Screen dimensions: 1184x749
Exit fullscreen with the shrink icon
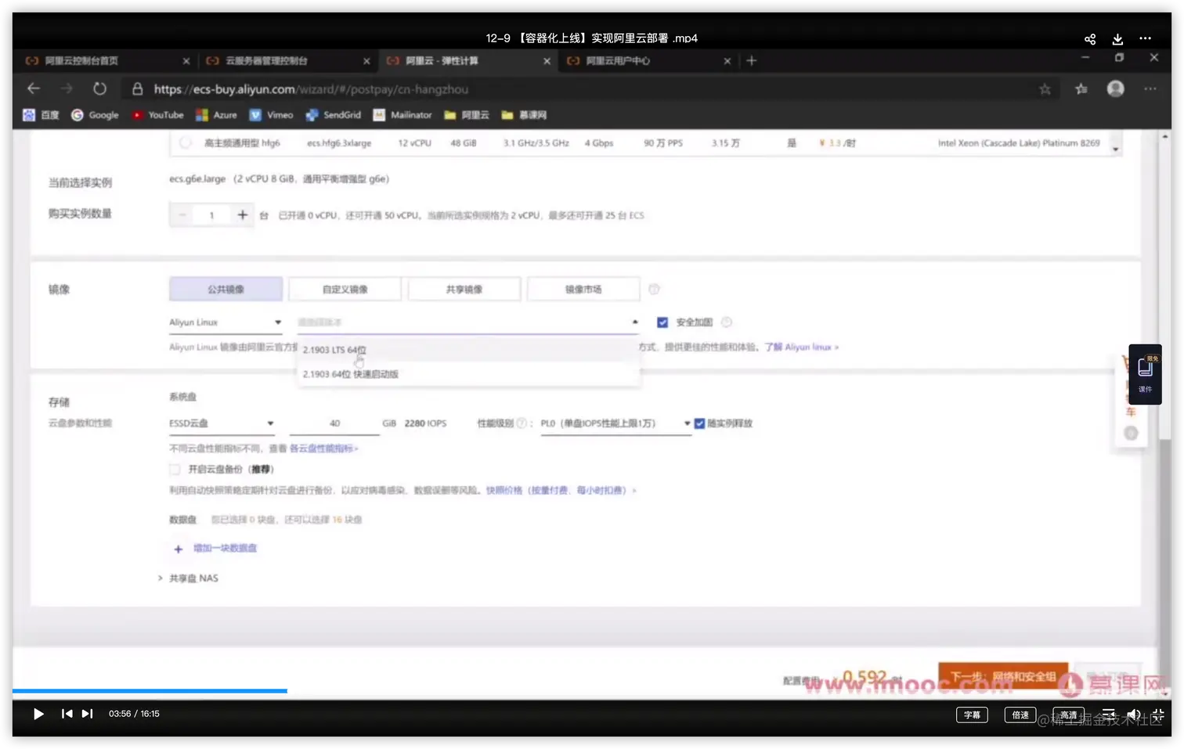coord(1158,715)
